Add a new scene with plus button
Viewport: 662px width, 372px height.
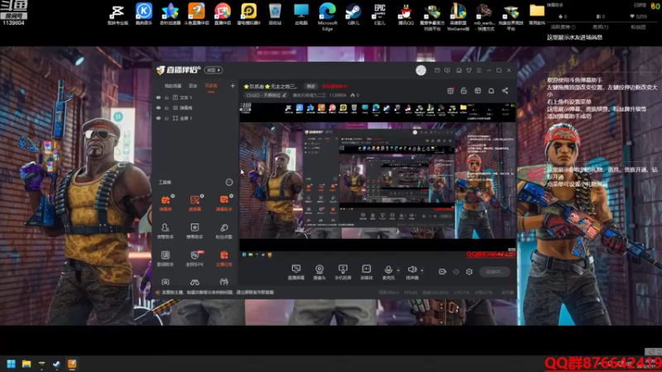pos(233,86)
